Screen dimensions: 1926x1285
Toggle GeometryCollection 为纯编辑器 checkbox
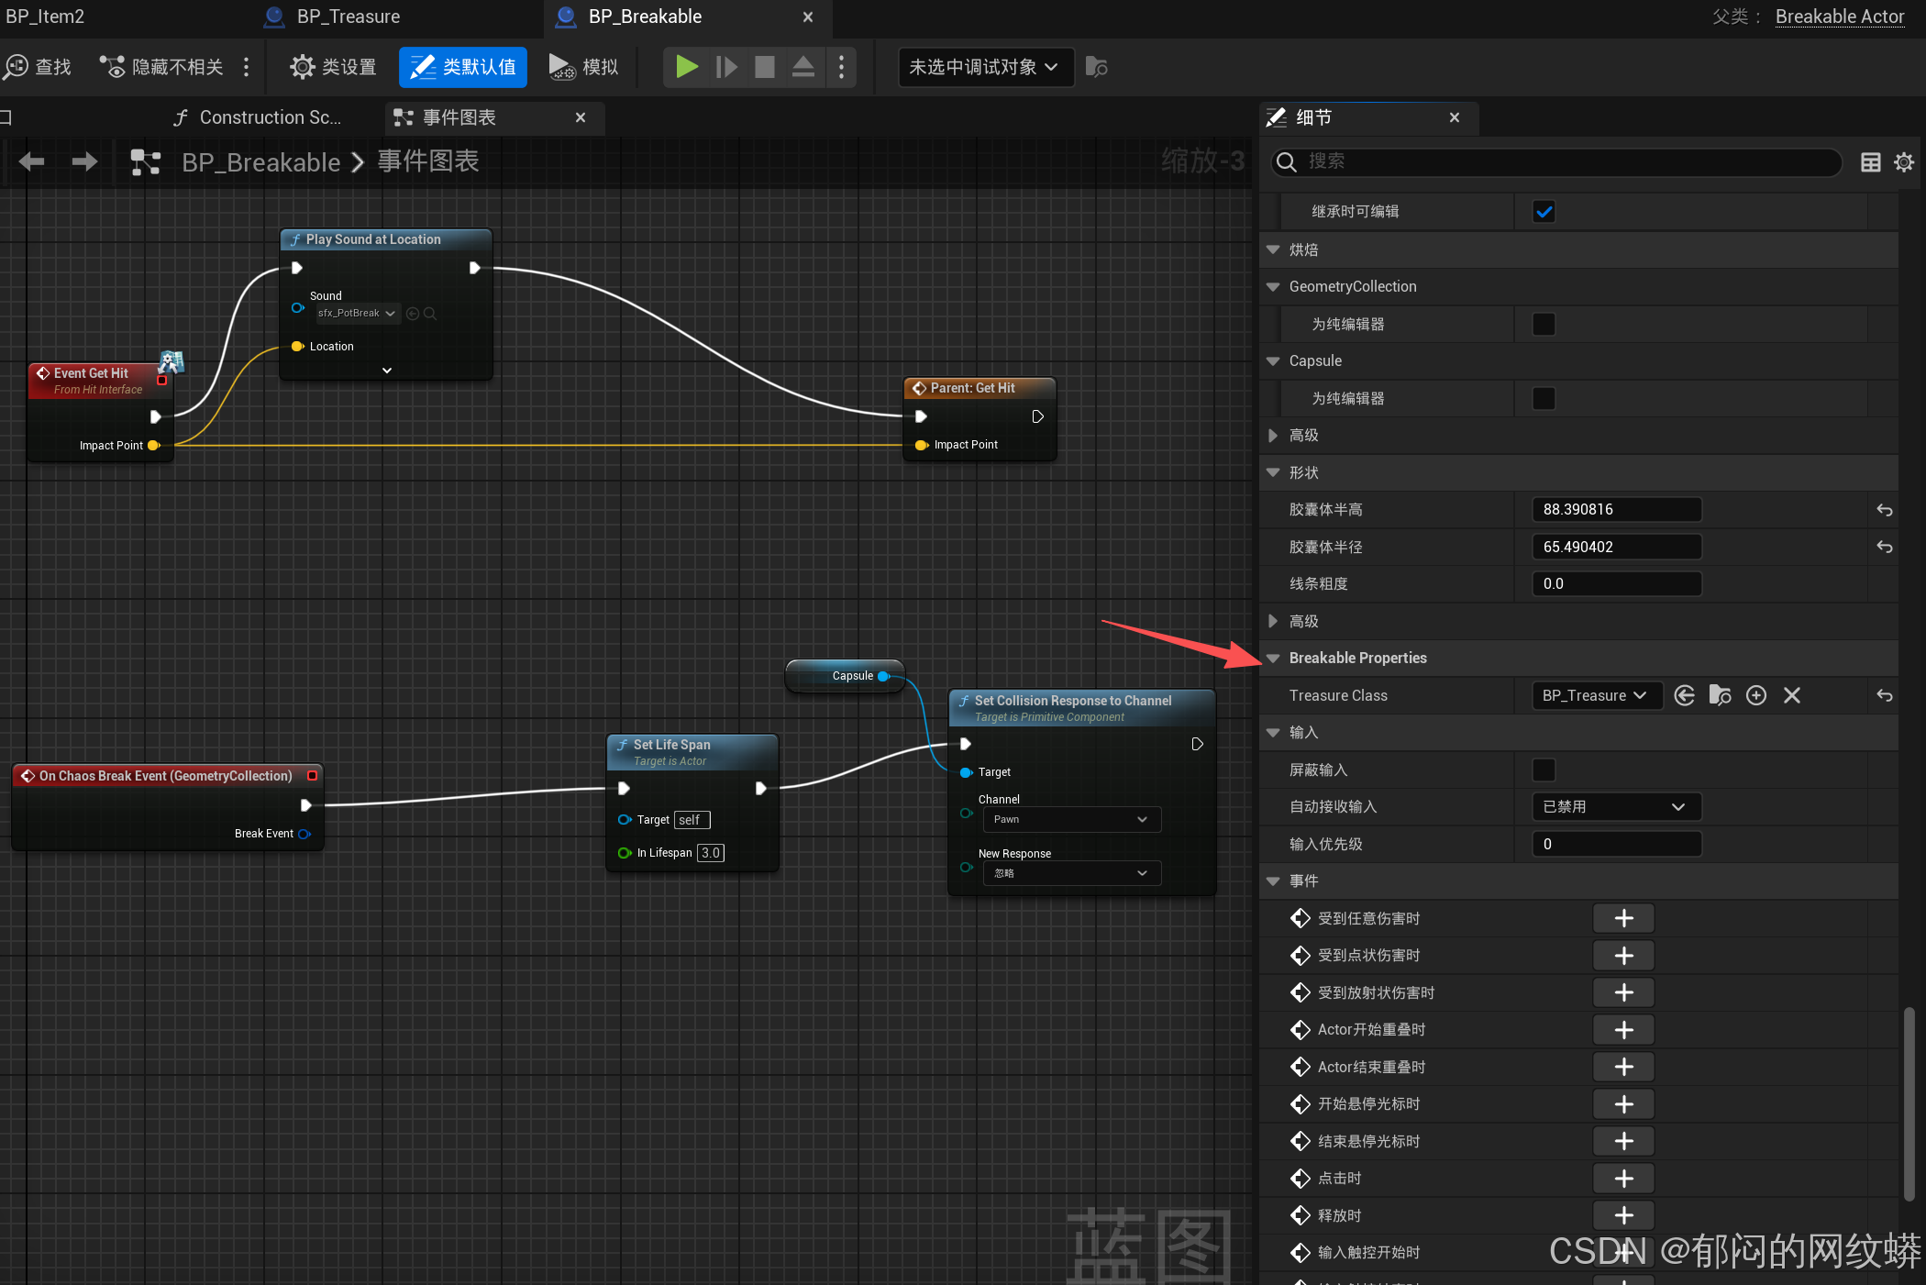coord(1544,324)
